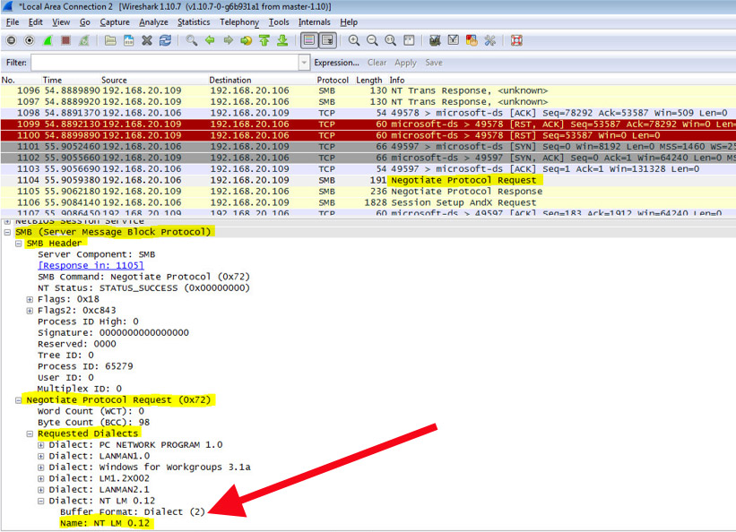Zoom in on packet text
Image resolution: width=736 pixels, height=532 pixels.
[354, 41]
